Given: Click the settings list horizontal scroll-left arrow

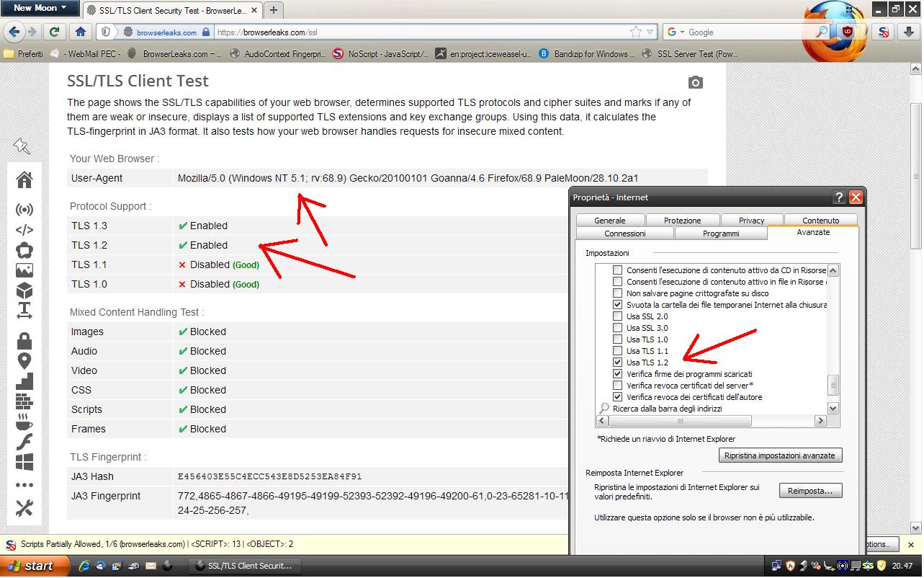Looking at the screenshot, I should 602,420.
